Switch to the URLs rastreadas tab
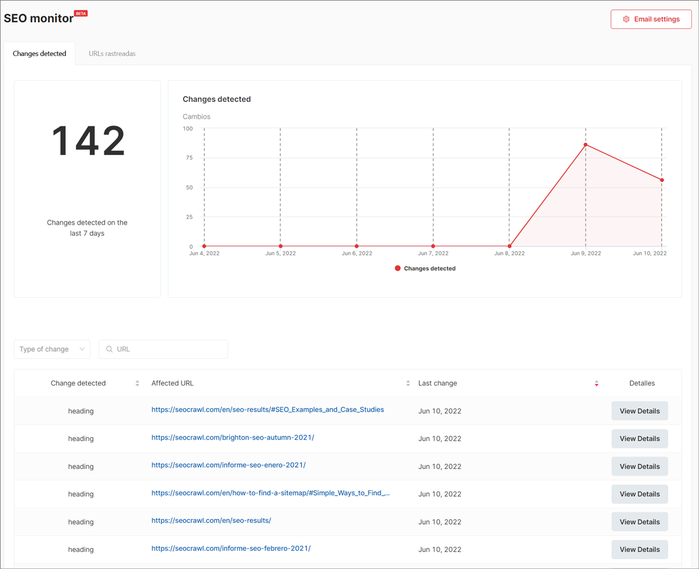The image size is (699, 569). [112, 53]
